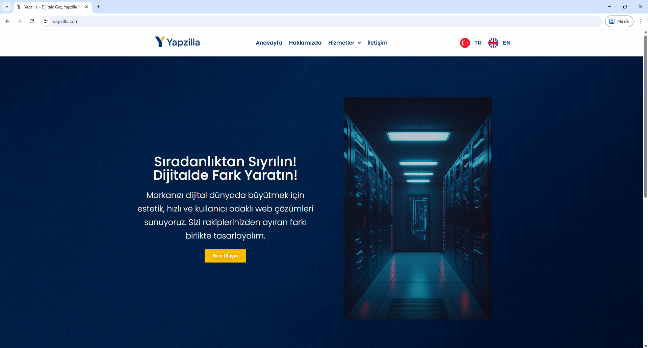View site information icon in address bar

46,21
